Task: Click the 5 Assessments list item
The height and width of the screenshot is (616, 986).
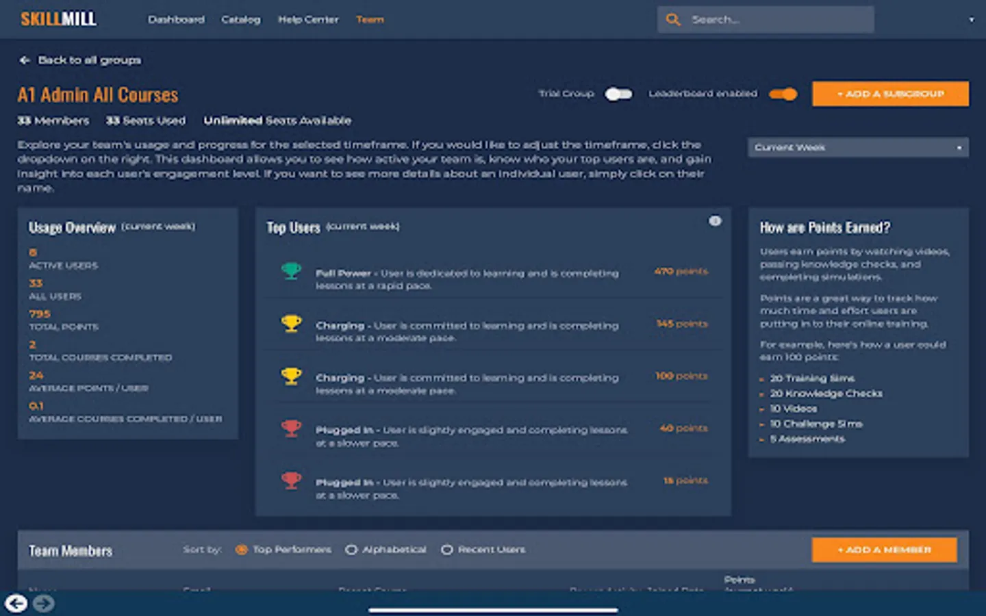Action: [x=807, y=439]
